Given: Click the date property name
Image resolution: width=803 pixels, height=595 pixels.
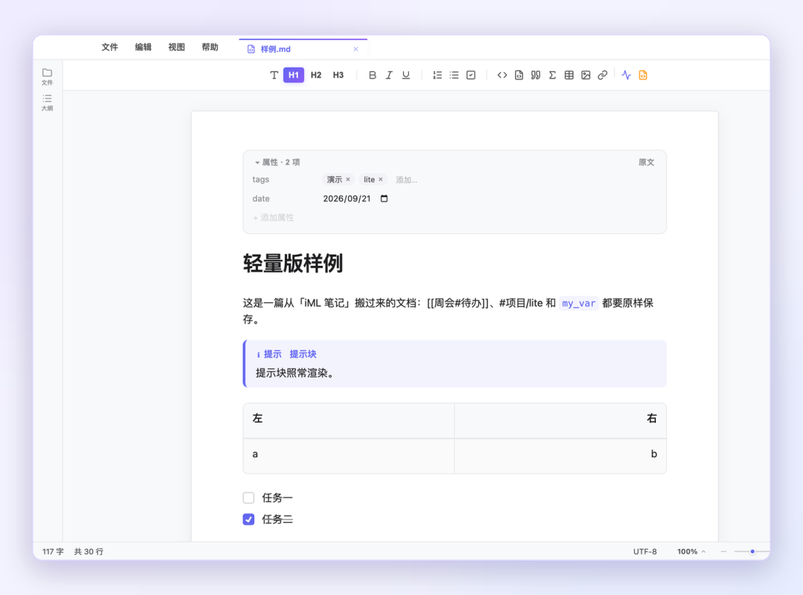Looking at the screenshot, I should pyautogui.click(x=261, y=198).
